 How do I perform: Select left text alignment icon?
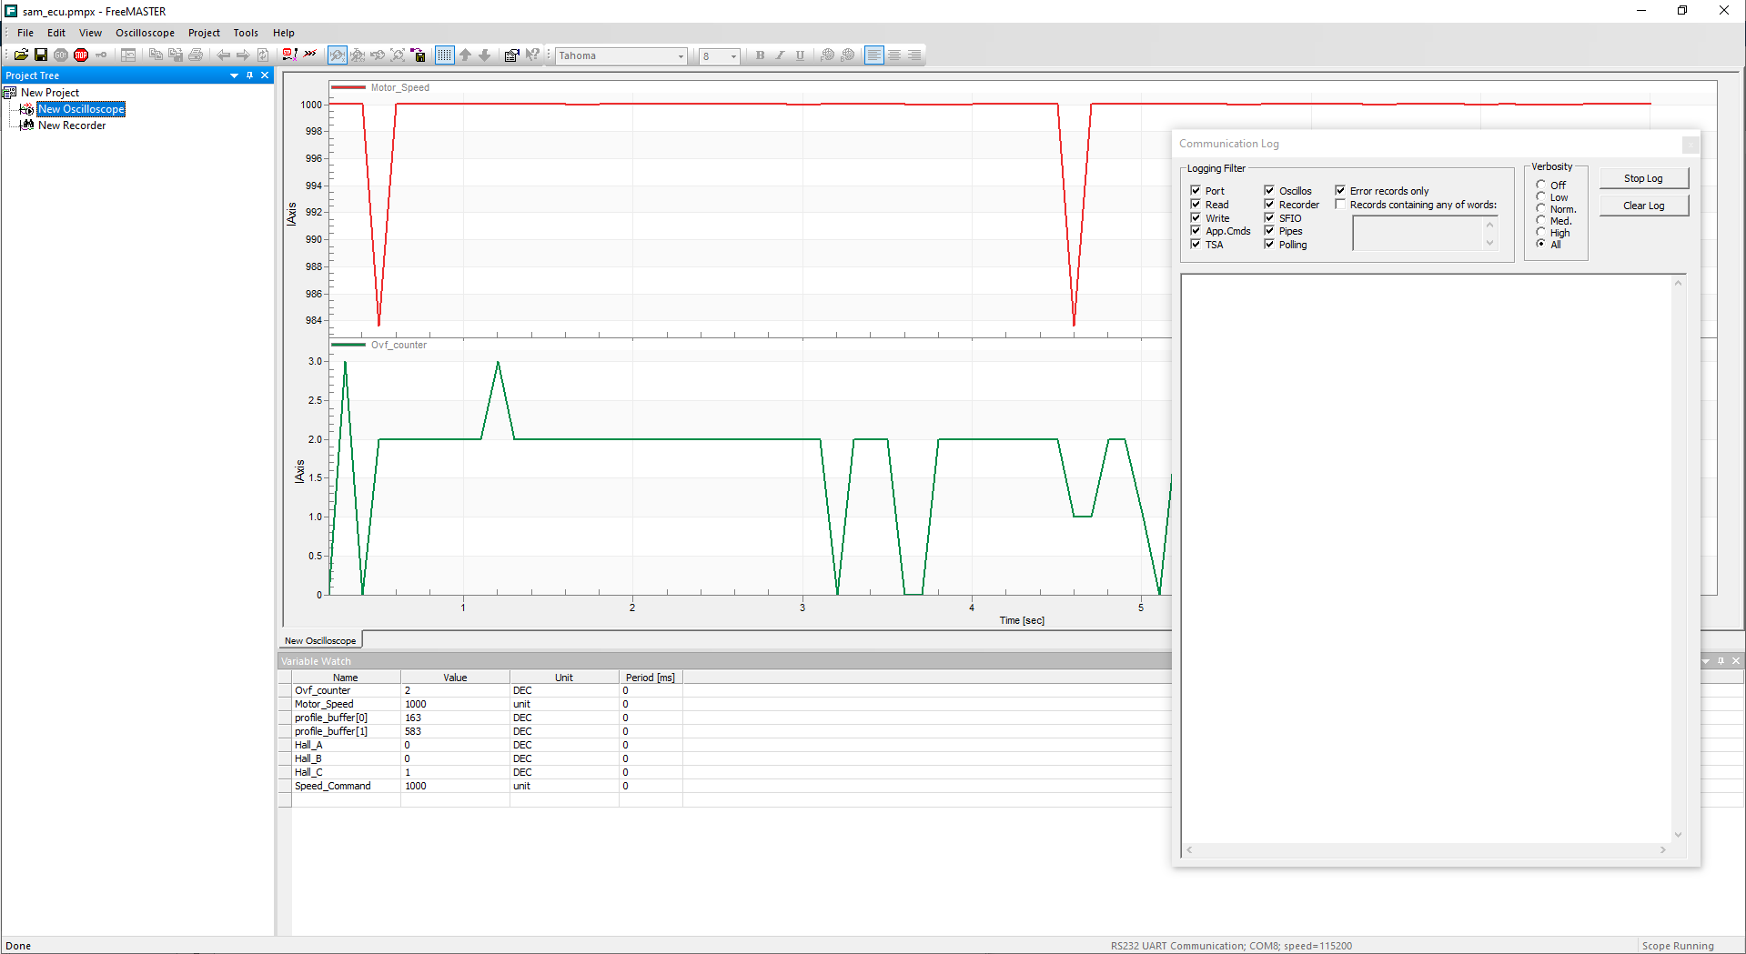click(873, 55)
